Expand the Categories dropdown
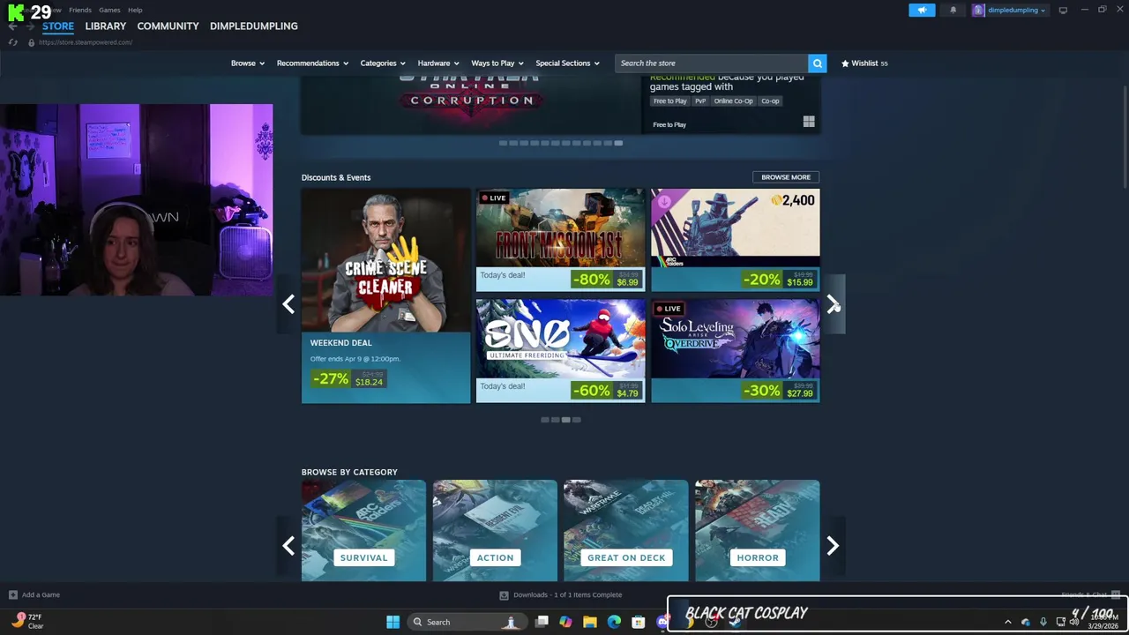This screenshot has height=635, width=1129. tap(383, 63)
